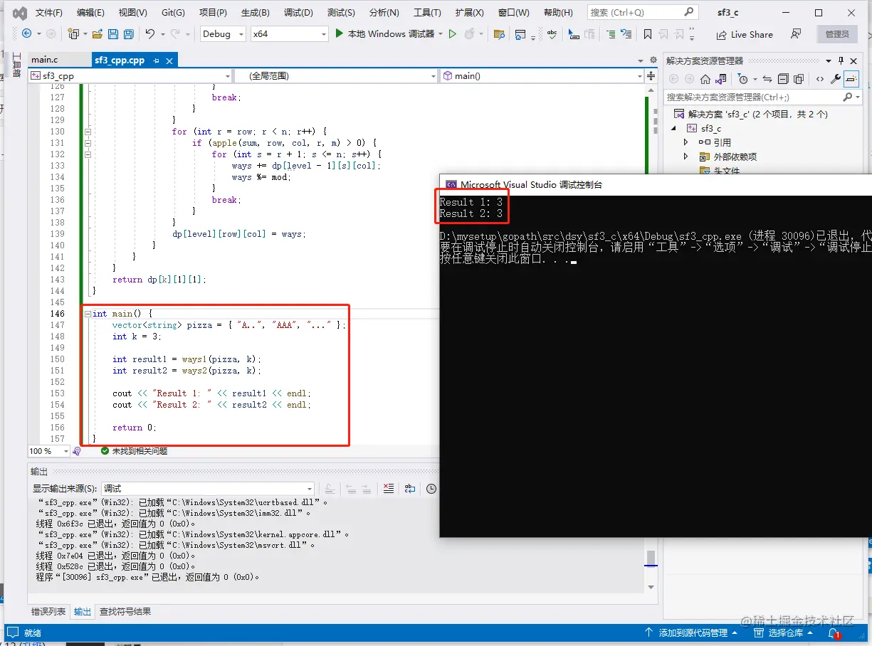Toggle word wrap in output panel
Viewport: 872px width, 646px height.
click(x=410, y=489)
